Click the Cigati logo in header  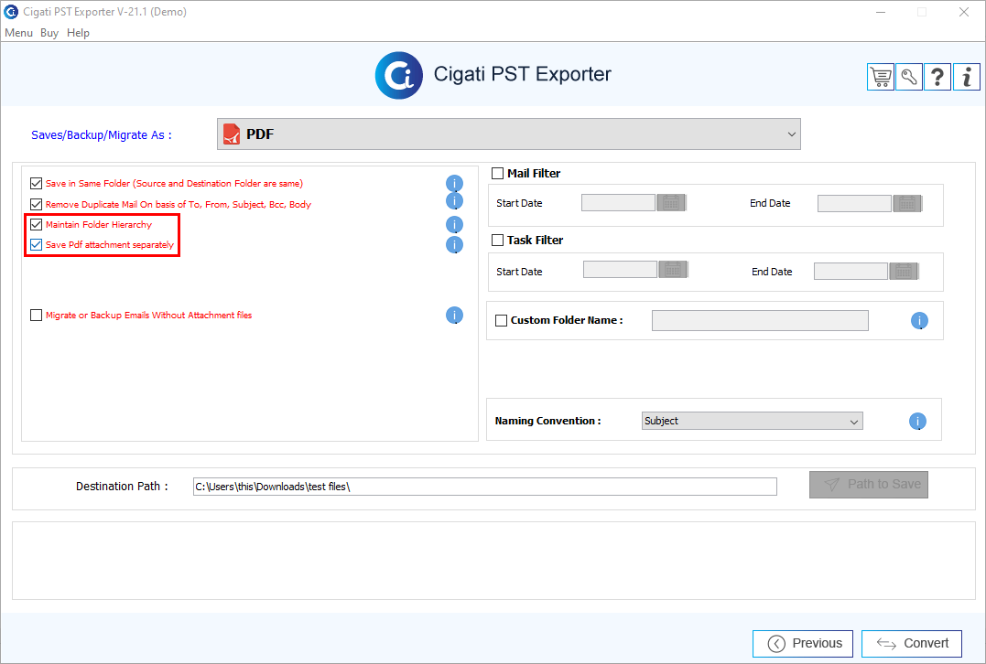pyautogui.click(x=398, y=75)
